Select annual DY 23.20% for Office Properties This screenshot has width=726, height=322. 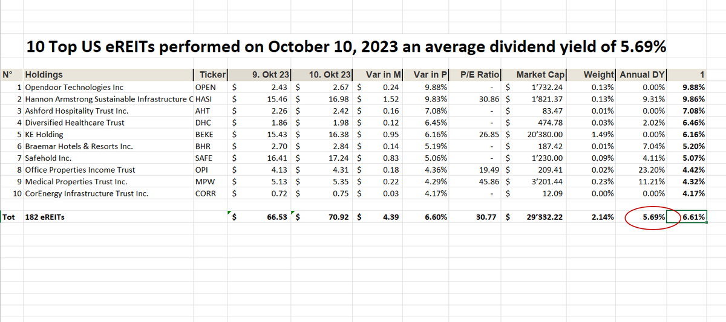tap(641, 170)
